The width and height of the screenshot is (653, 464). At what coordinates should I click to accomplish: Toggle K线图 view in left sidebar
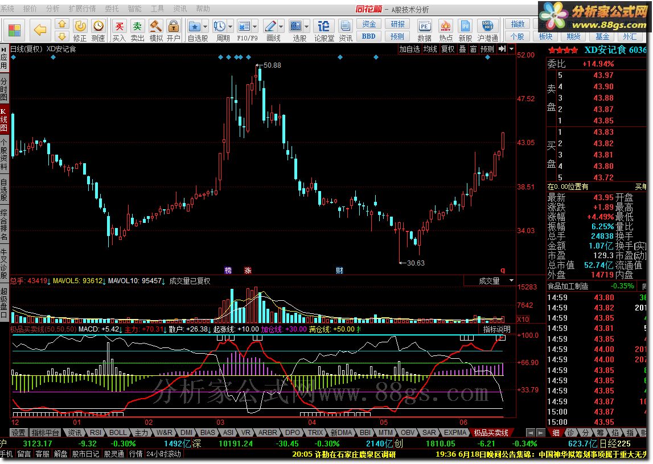[x=4, y=119]
